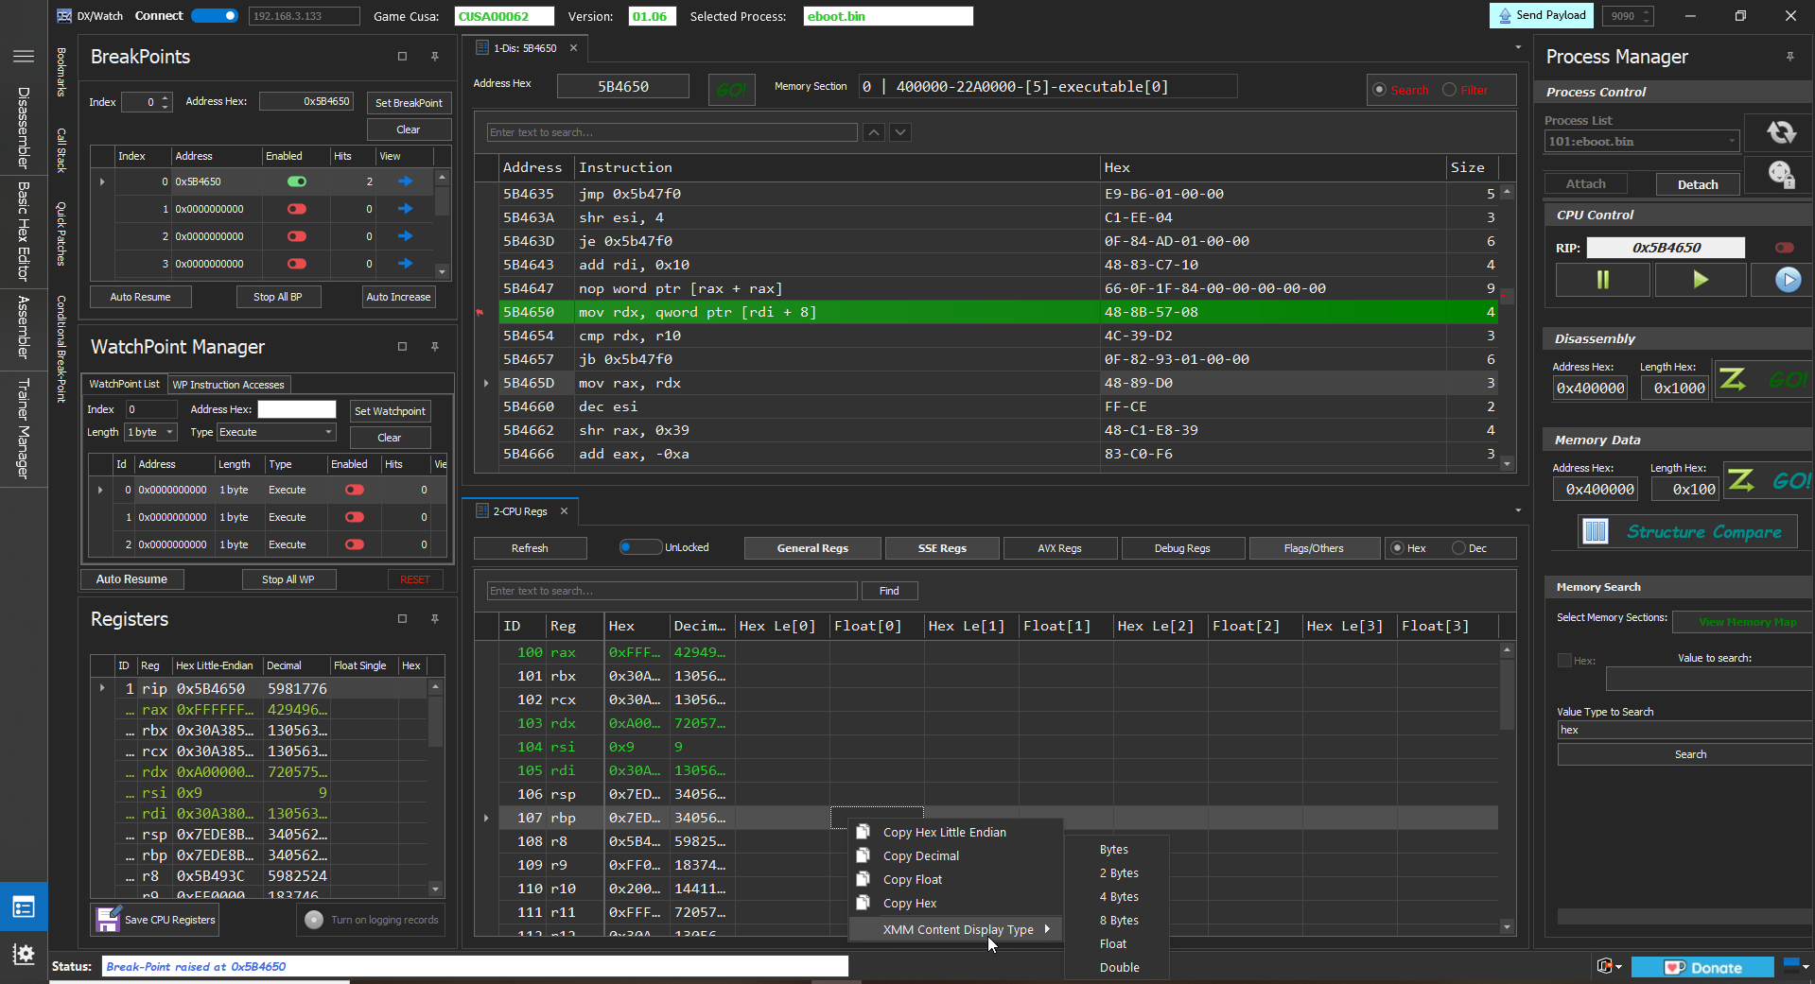
Task: Click the process search icon below refresh
Action: click(x=1781, y=174)
